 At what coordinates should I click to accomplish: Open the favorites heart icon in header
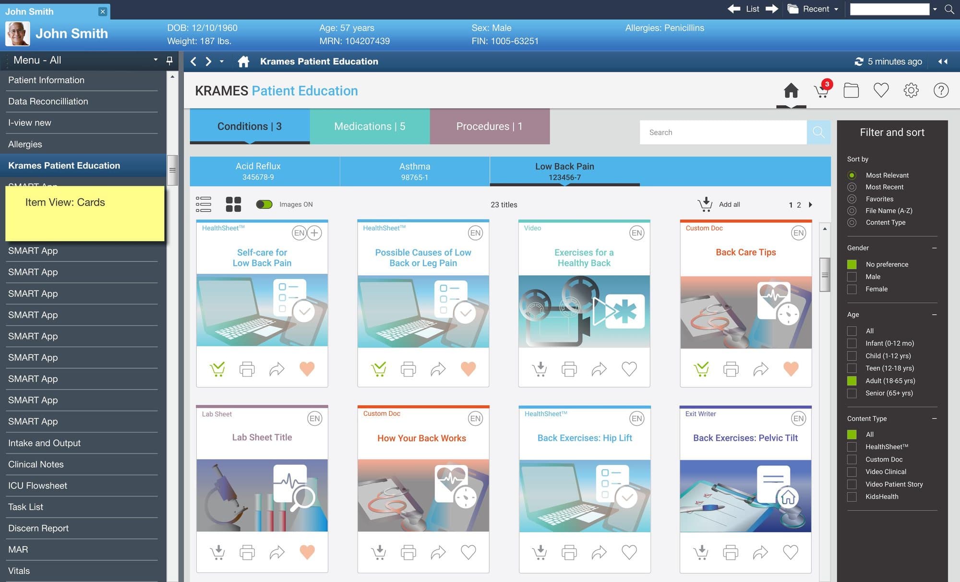pos(881,90)
